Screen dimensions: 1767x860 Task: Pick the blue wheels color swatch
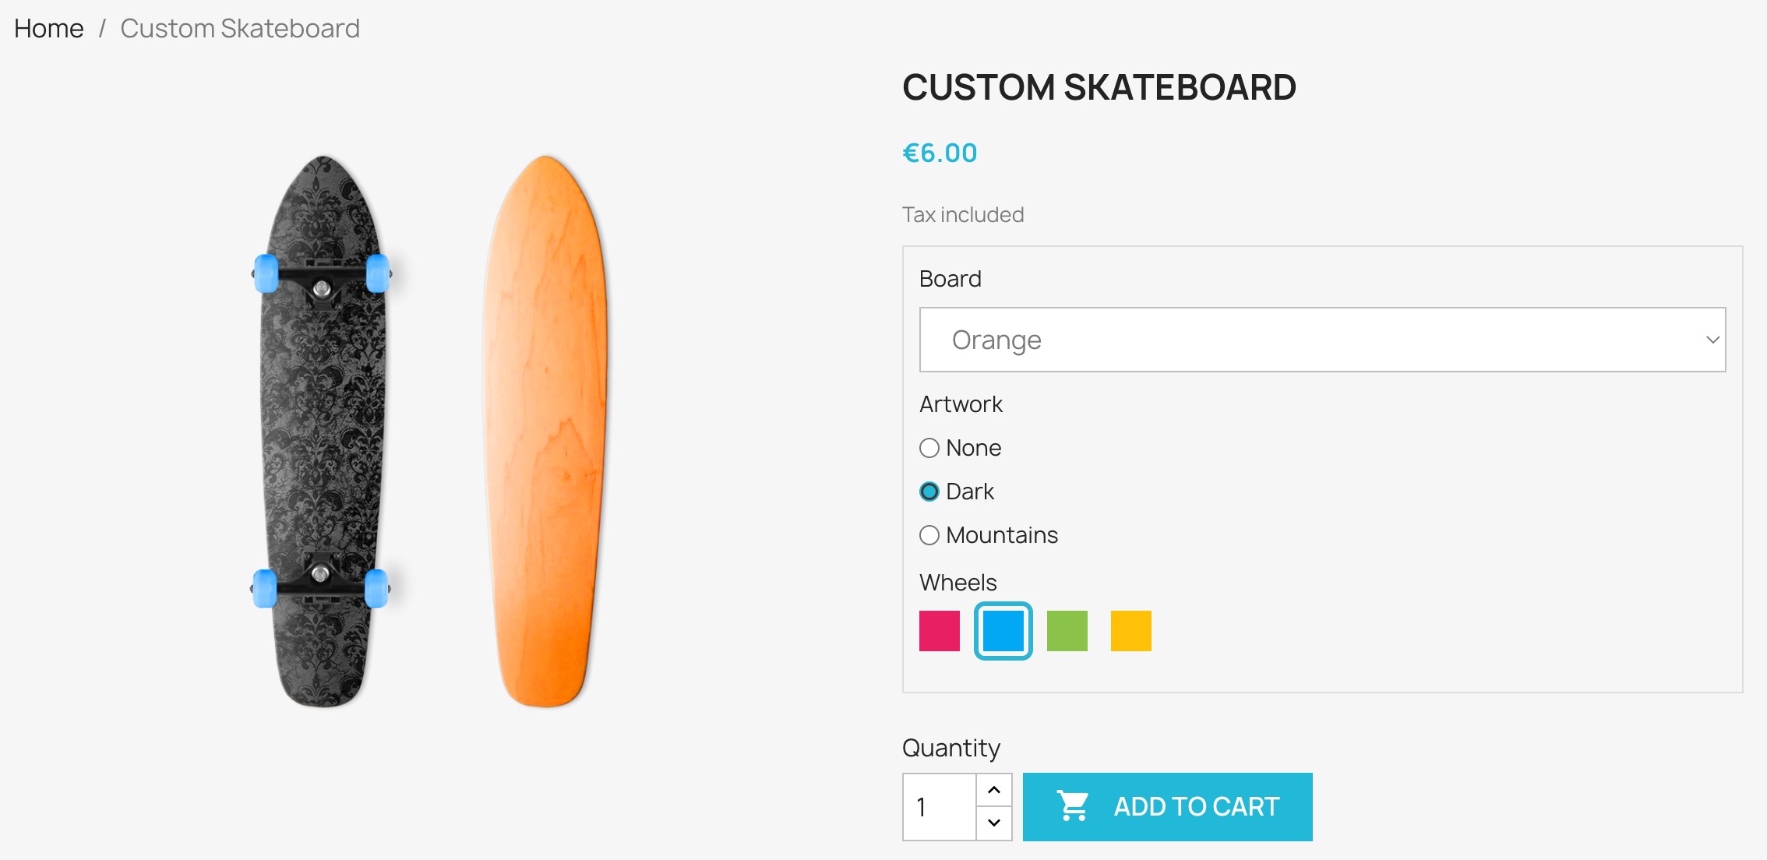click(x=1003, y=631)
